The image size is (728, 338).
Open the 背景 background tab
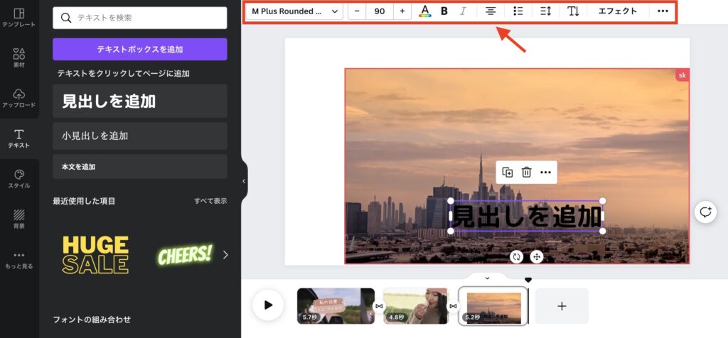pyautogui.click(x=19, y=219)
